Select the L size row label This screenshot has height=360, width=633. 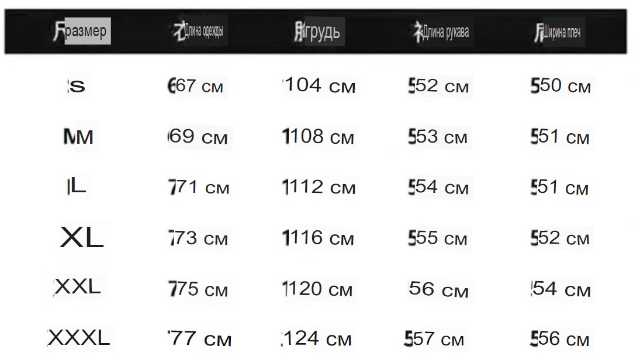[77, 186]
